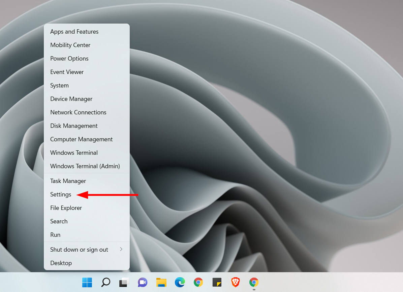Choose Run from the menu
Image resolution: width=403 pixels, height=292 pixels.
point(55,235)
